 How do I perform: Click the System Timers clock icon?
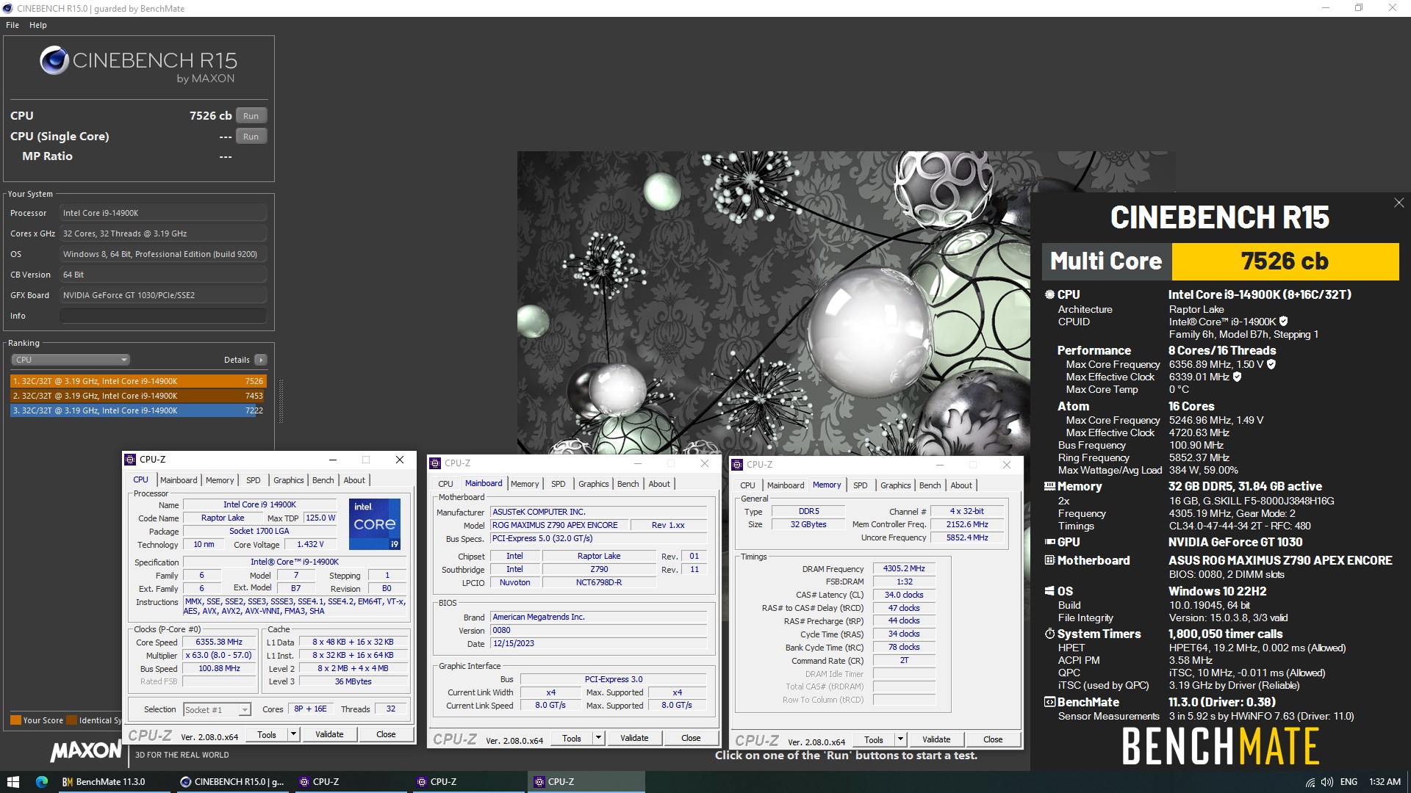[1049, 634]
